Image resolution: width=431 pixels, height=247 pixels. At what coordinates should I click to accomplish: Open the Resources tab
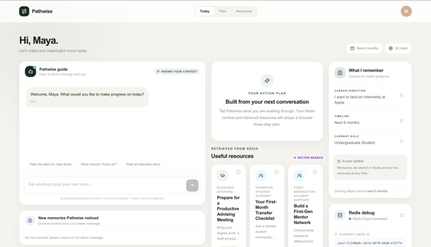tap(244, 11)
